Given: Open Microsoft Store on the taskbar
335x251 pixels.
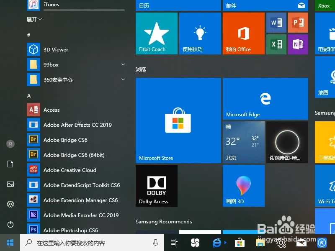Looking at the screenshot, I should click(x=240, y=243).
